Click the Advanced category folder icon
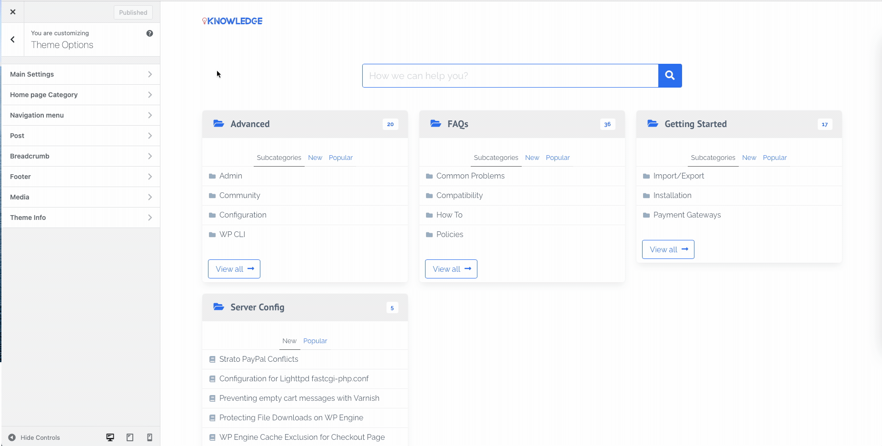 pos(218,124)
